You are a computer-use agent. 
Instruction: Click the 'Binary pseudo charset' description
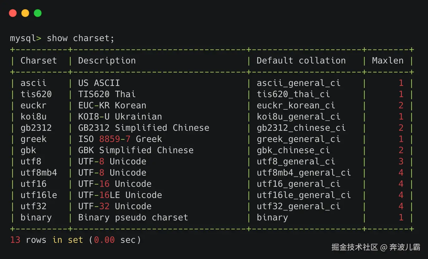coord(133,218)
